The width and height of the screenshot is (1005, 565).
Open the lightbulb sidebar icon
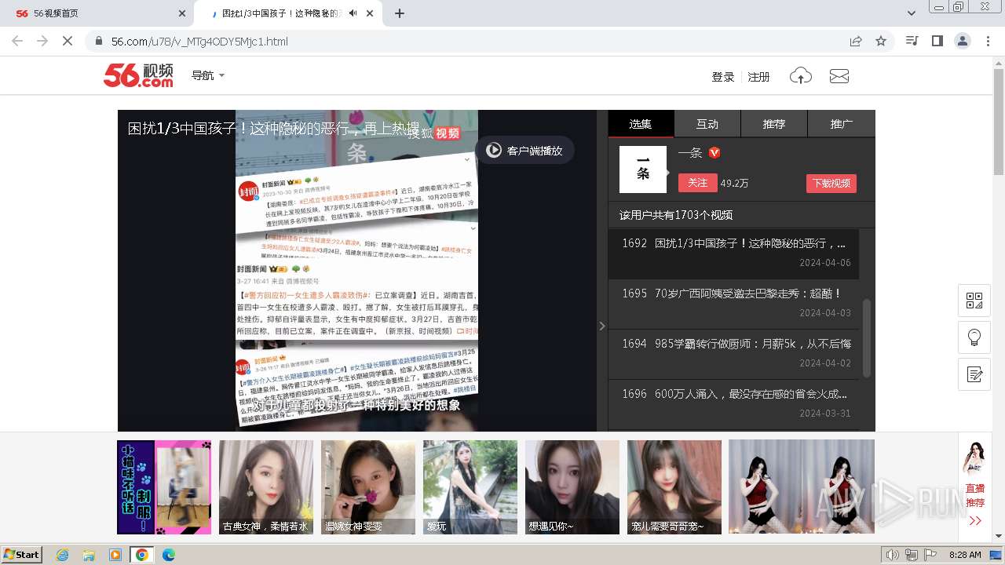tap(974, 337)
